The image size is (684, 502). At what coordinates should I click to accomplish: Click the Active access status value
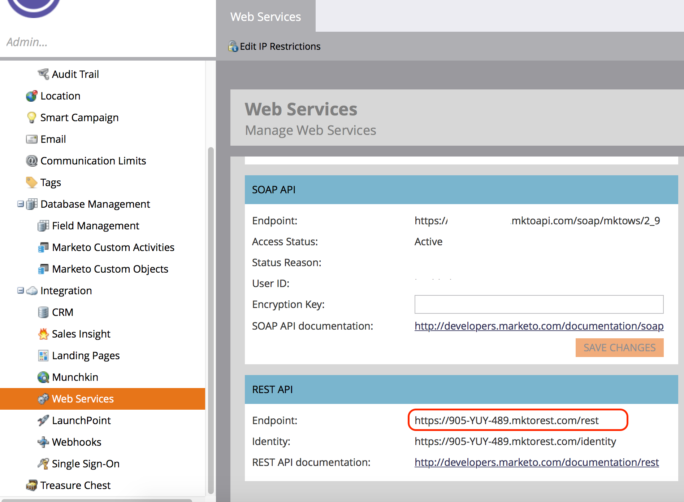pyautogui.click(x=428, y=242)
